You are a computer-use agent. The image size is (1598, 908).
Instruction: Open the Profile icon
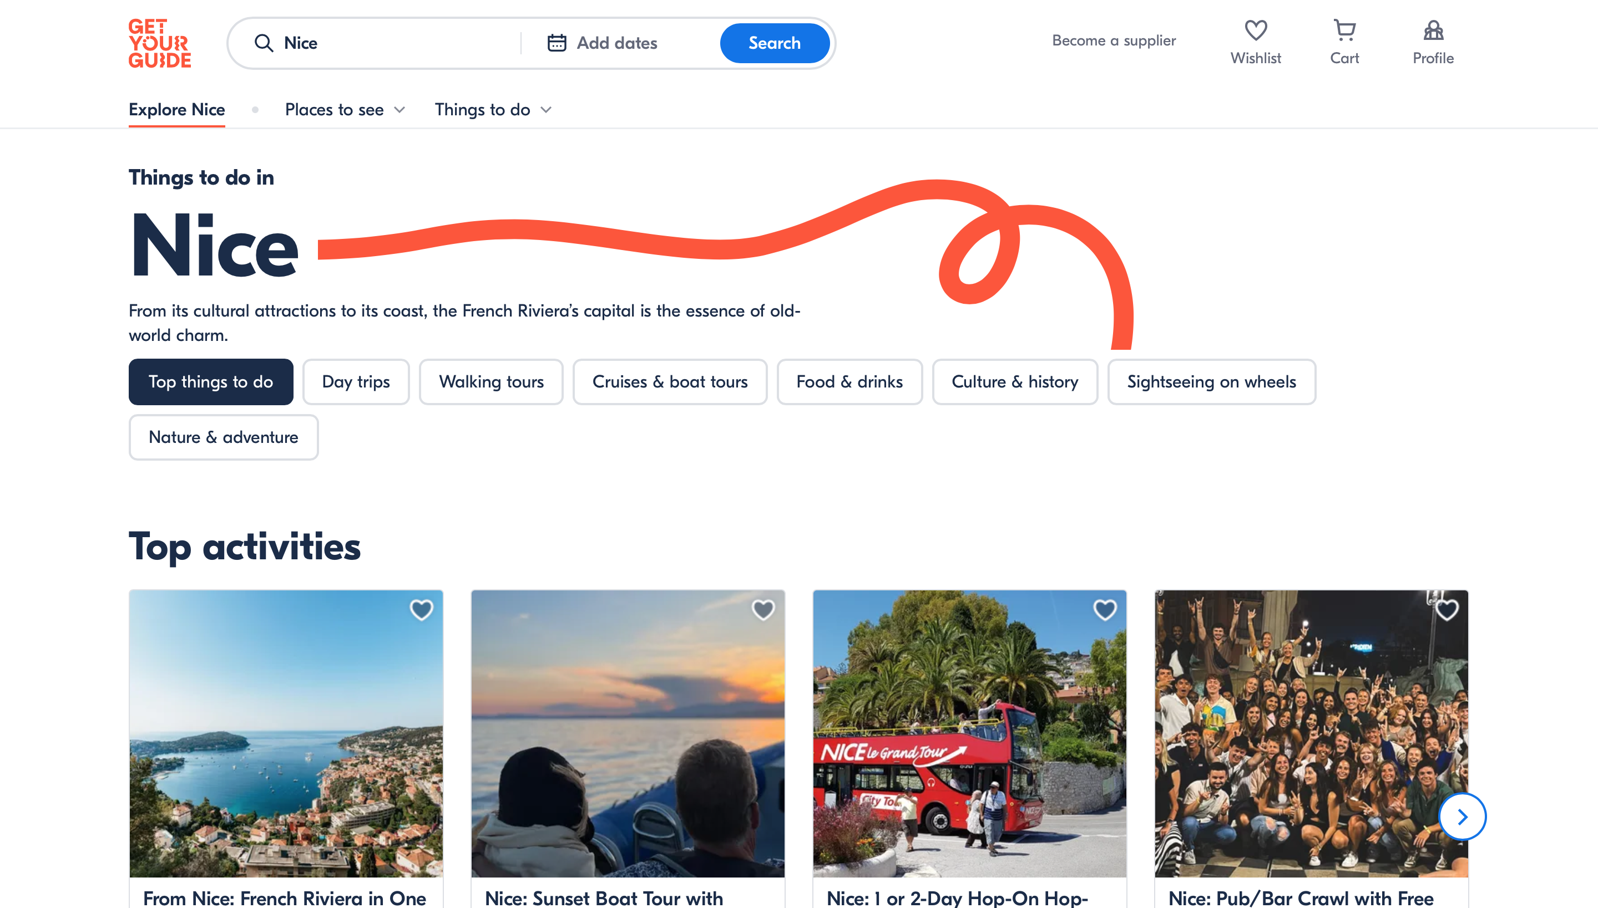[x=1433, y=30]
